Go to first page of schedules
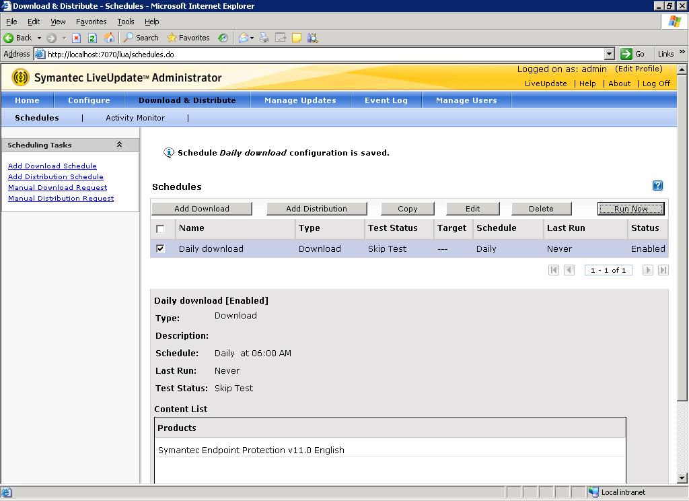Screen dimensions: 689x501 click(554, 269)
